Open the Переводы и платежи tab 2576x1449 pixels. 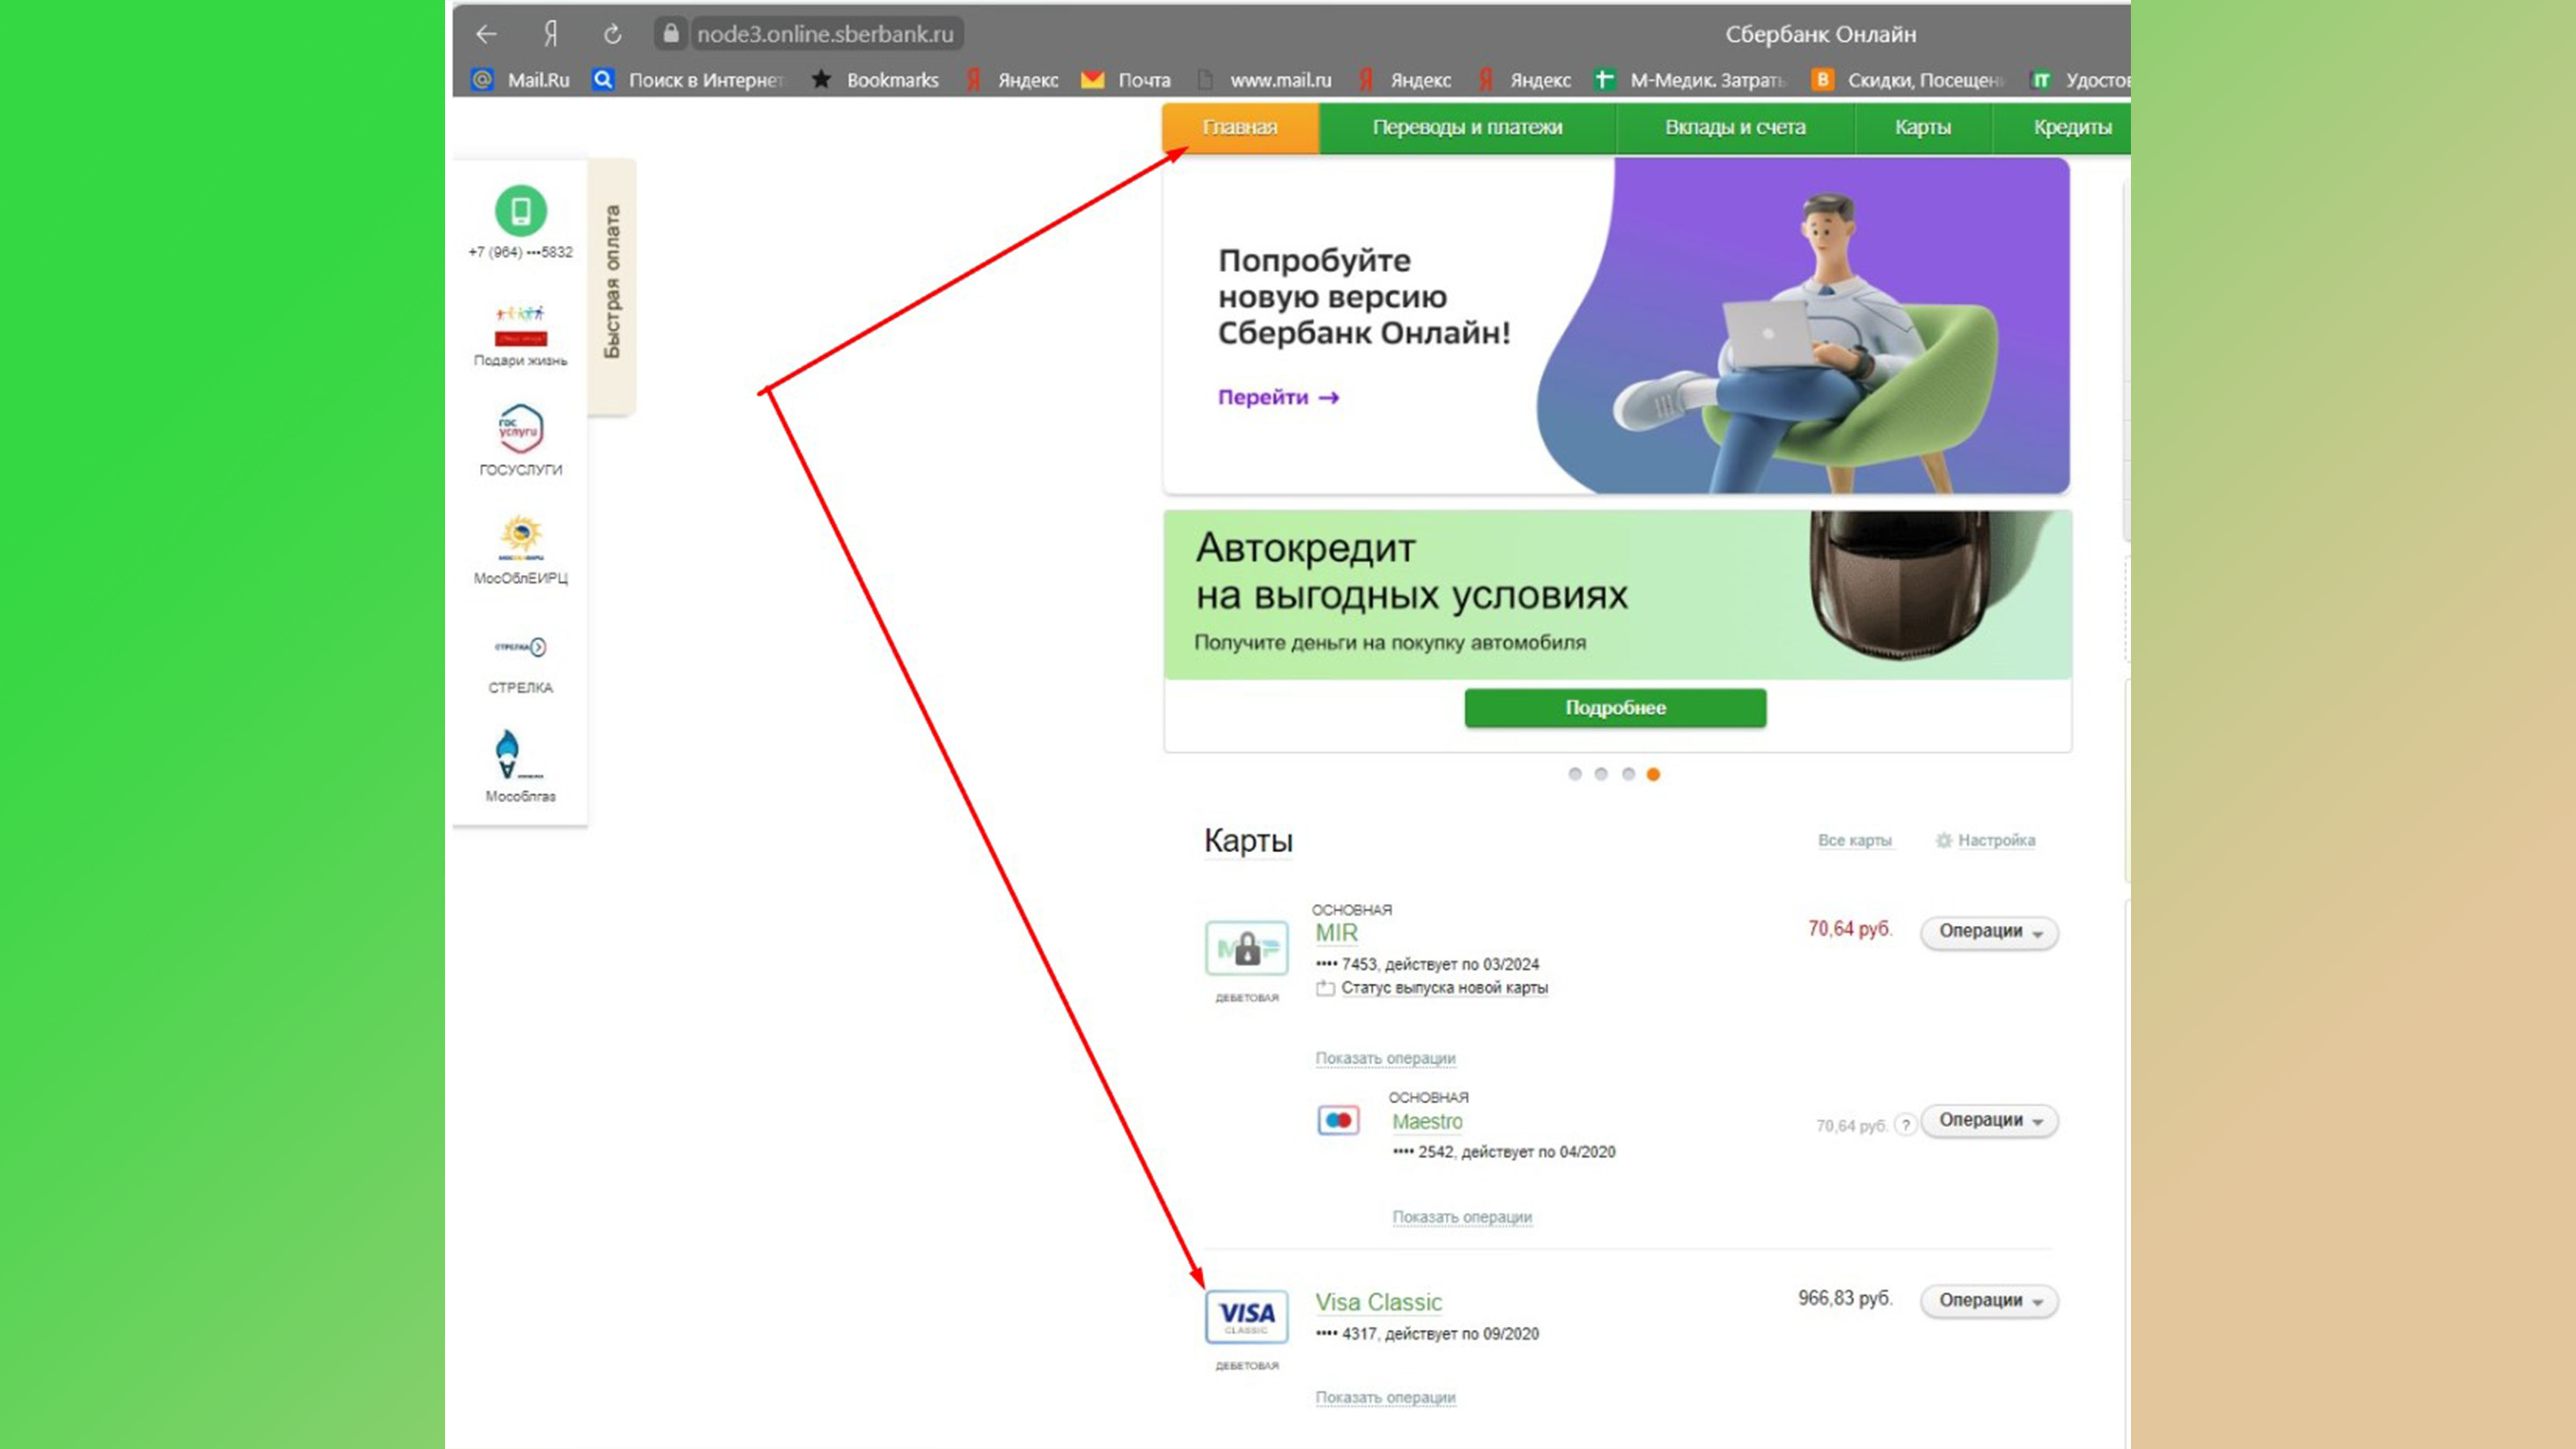point(1467,128)
